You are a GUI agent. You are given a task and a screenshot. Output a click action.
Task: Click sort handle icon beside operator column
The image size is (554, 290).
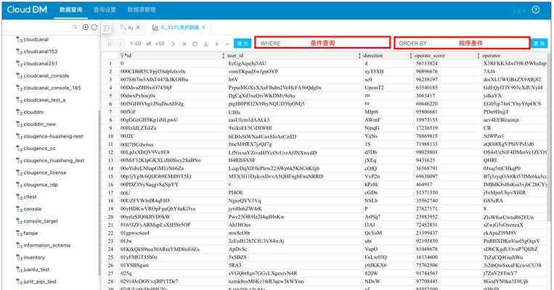pos(478,56)
